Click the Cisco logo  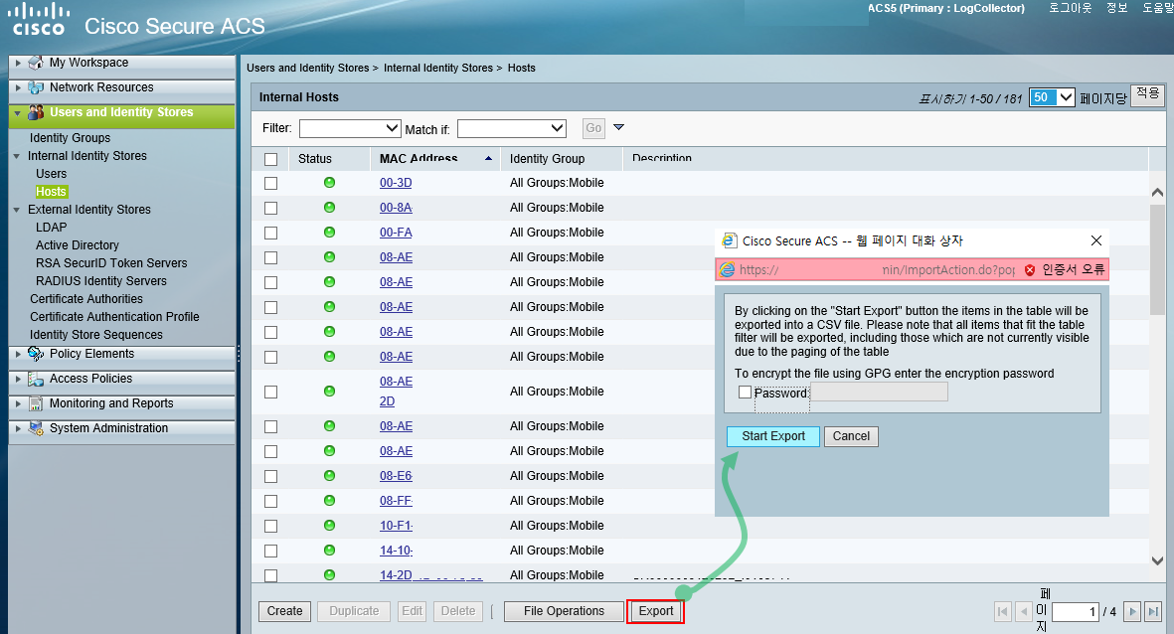(39, 20)
